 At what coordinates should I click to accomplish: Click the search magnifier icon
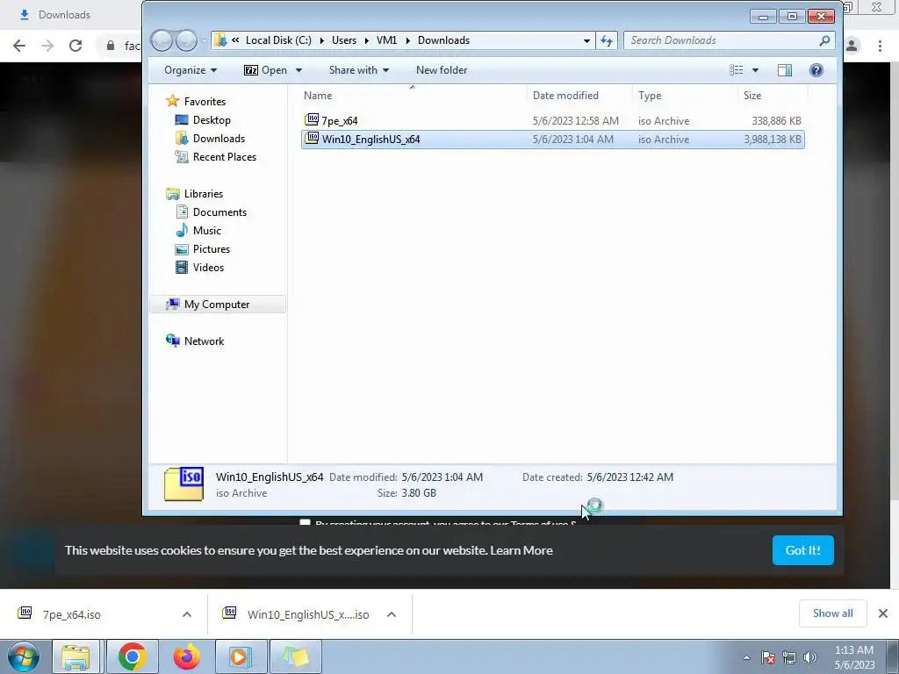[x=824, y=40]
